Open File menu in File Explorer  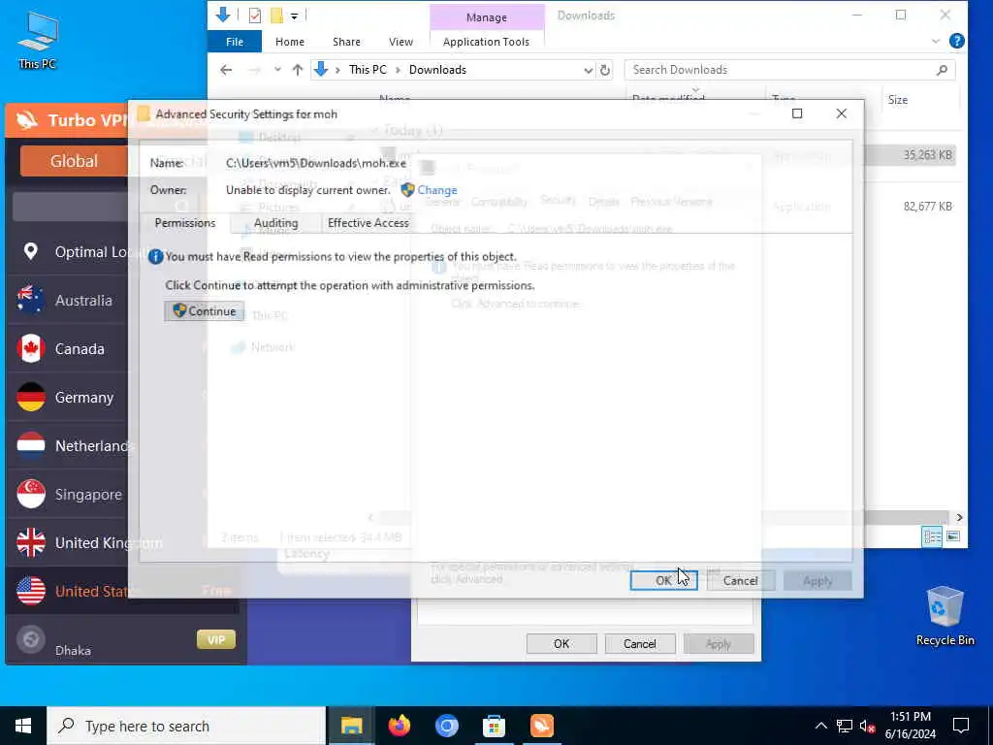pyautogui.click(x=235, y=42)
